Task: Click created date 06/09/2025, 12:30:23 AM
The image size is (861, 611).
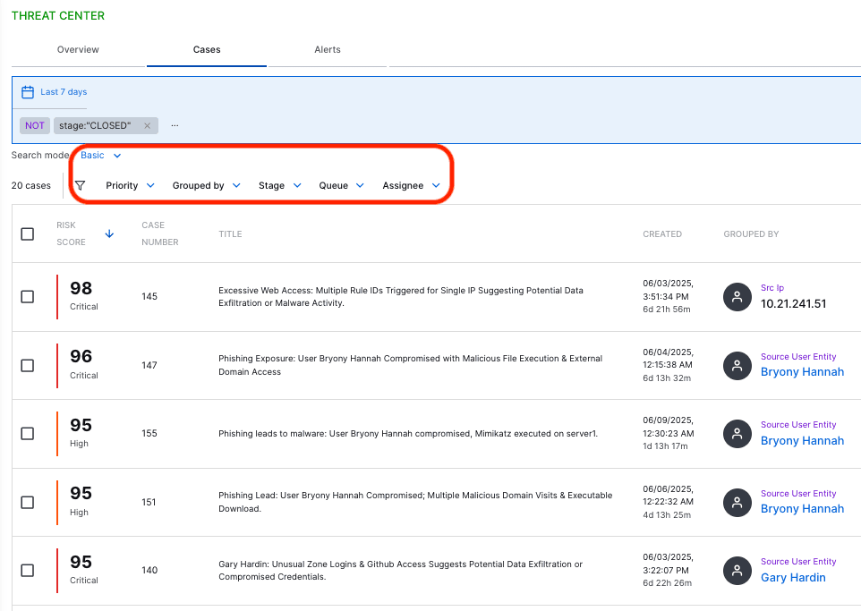Action: click(x=669, y=427)
